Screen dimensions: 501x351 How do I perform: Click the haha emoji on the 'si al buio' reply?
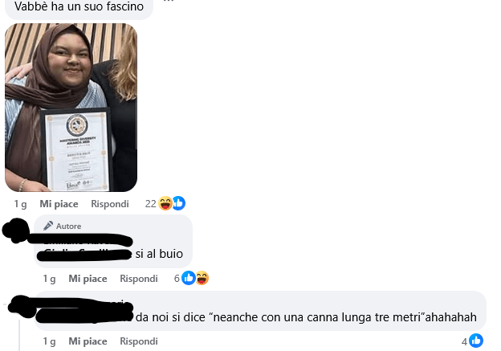(202, 278)
